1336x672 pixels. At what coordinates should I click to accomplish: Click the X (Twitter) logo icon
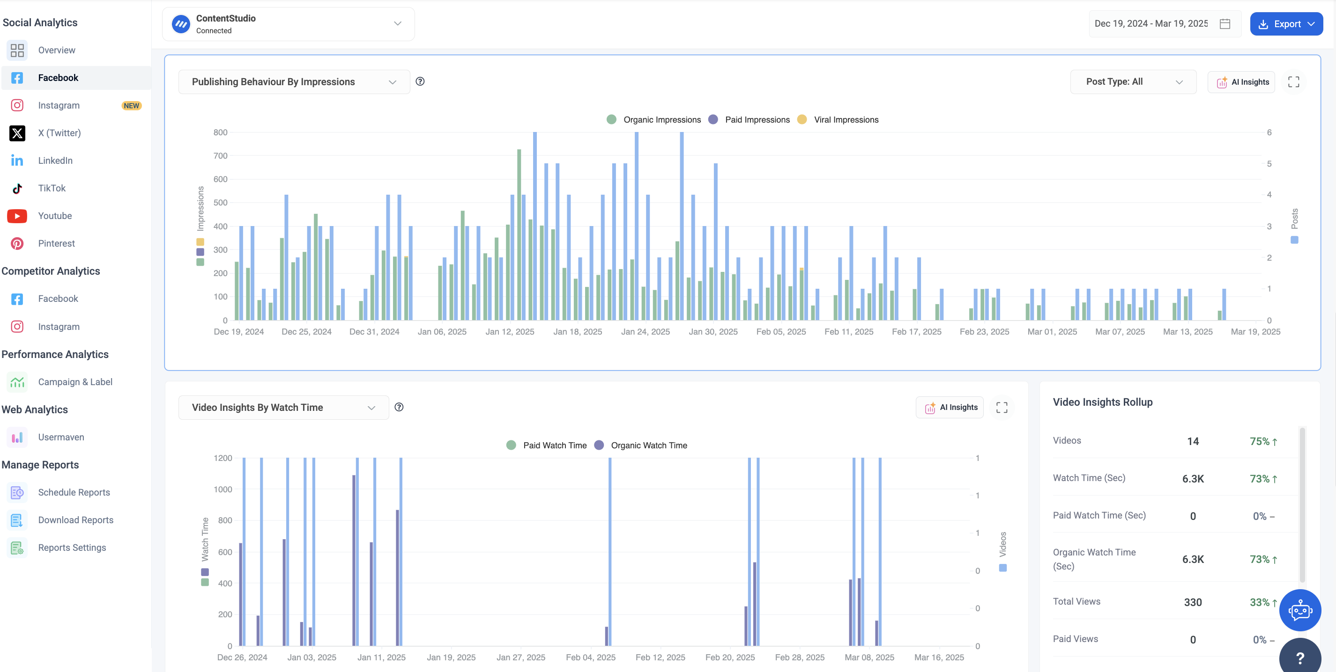click(17, 133)
